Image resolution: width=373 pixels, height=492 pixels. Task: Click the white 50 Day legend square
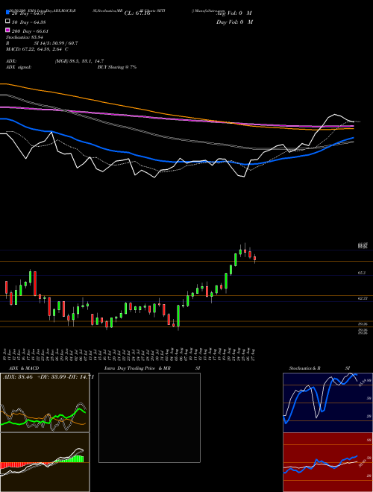tap(7, 22)
